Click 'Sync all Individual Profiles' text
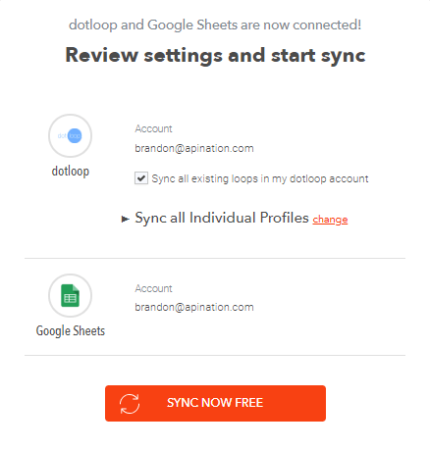 tap(222, 218)
